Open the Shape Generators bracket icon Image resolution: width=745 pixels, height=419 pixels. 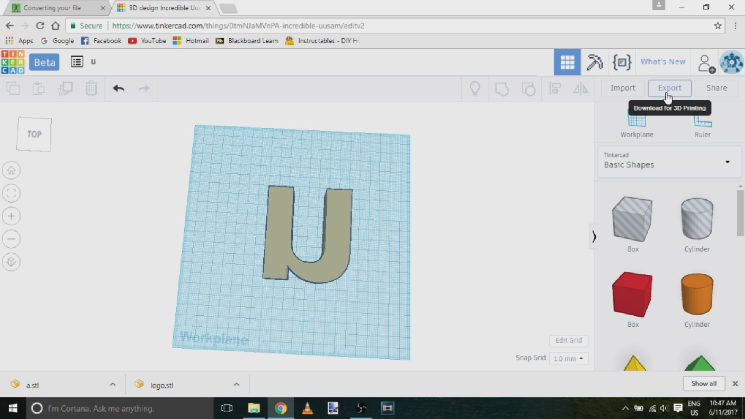point(622,62)
